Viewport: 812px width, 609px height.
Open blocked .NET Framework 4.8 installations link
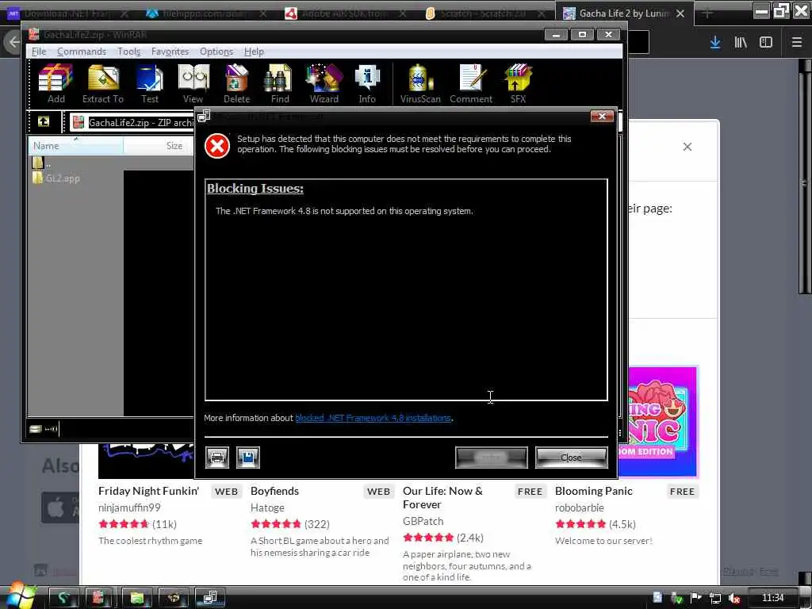point(373,418)
